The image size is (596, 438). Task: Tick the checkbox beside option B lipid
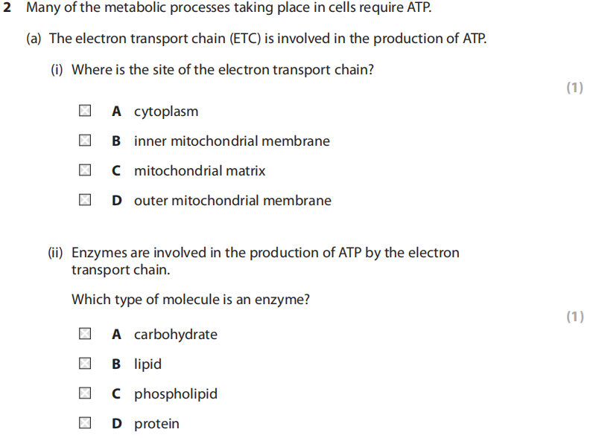[x=85, y=364]
